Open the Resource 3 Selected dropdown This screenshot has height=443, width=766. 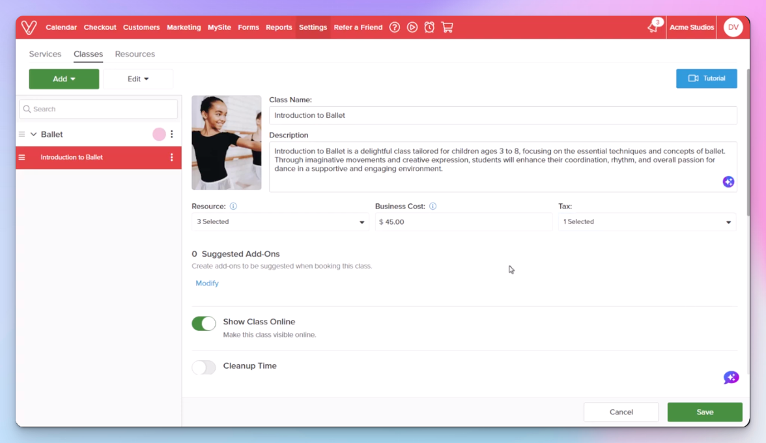point(280,221)
